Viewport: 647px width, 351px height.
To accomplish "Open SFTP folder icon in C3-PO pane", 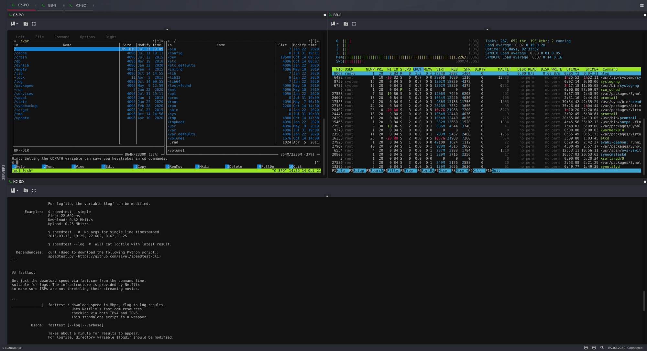I will 26,24.
